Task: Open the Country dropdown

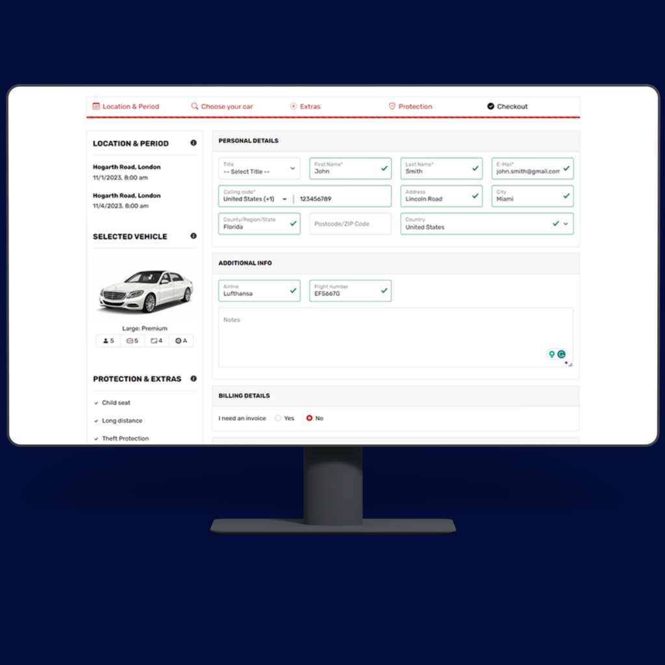Action: 565,223
